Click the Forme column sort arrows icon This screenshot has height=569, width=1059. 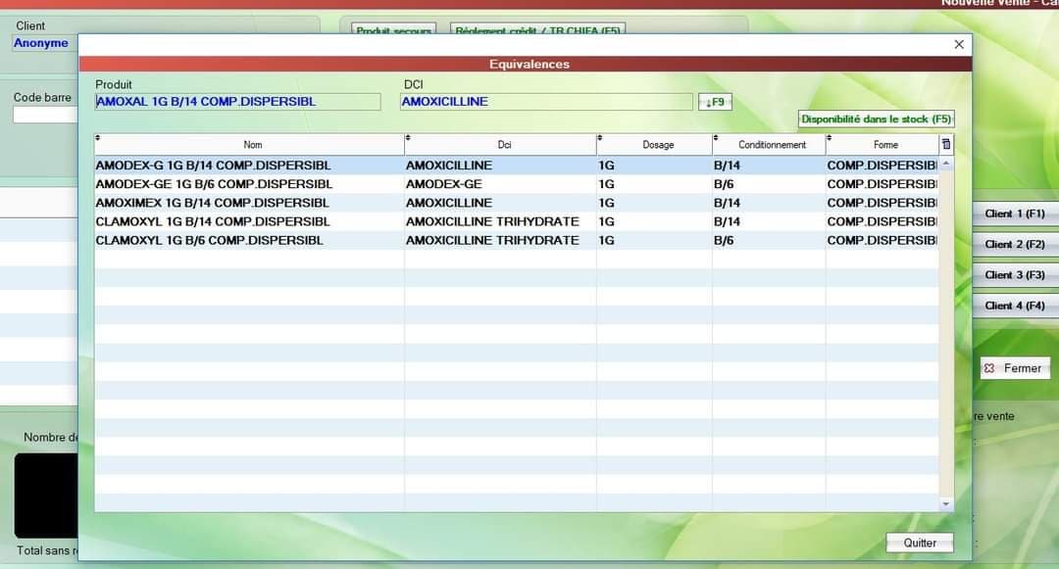coord(830,137)
